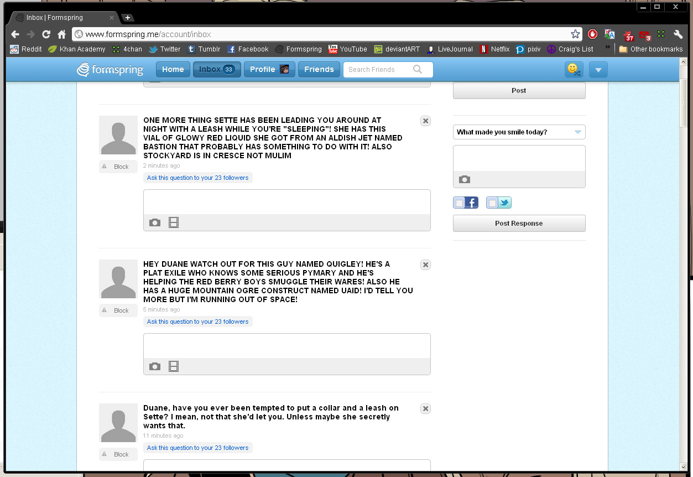
Task: Open the Friends tab
Action: [x=319, y=70]
